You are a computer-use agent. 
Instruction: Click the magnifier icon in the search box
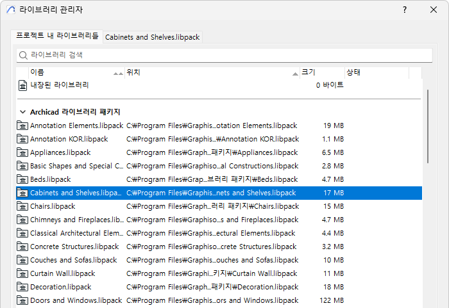tap(23, 55)
